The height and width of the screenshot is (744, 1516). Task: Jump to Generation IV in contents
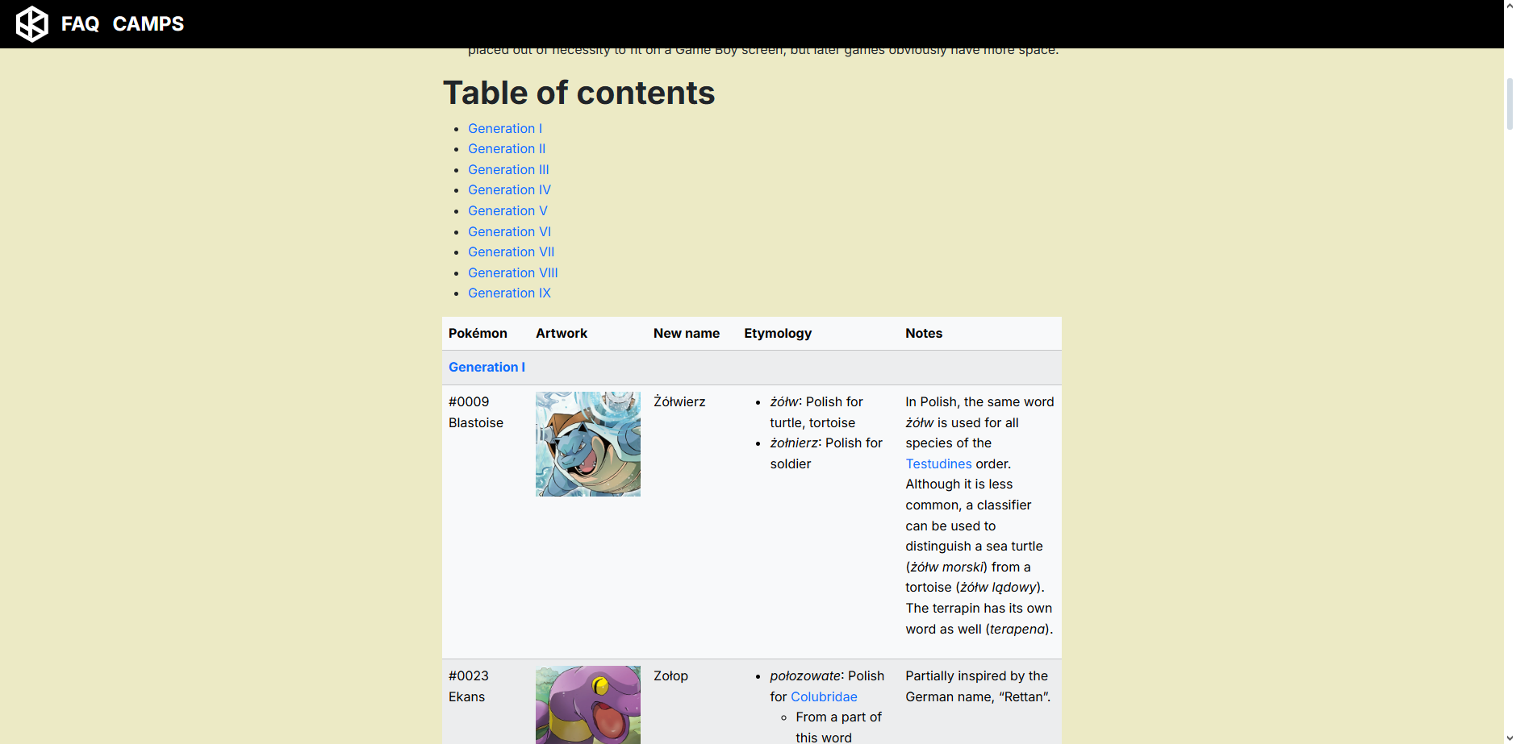509,189
